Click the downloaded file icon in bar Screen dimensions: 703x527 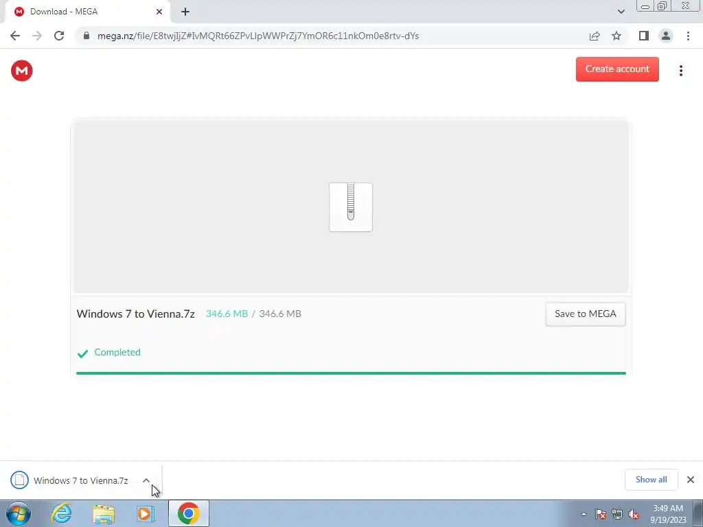(19, 480)
